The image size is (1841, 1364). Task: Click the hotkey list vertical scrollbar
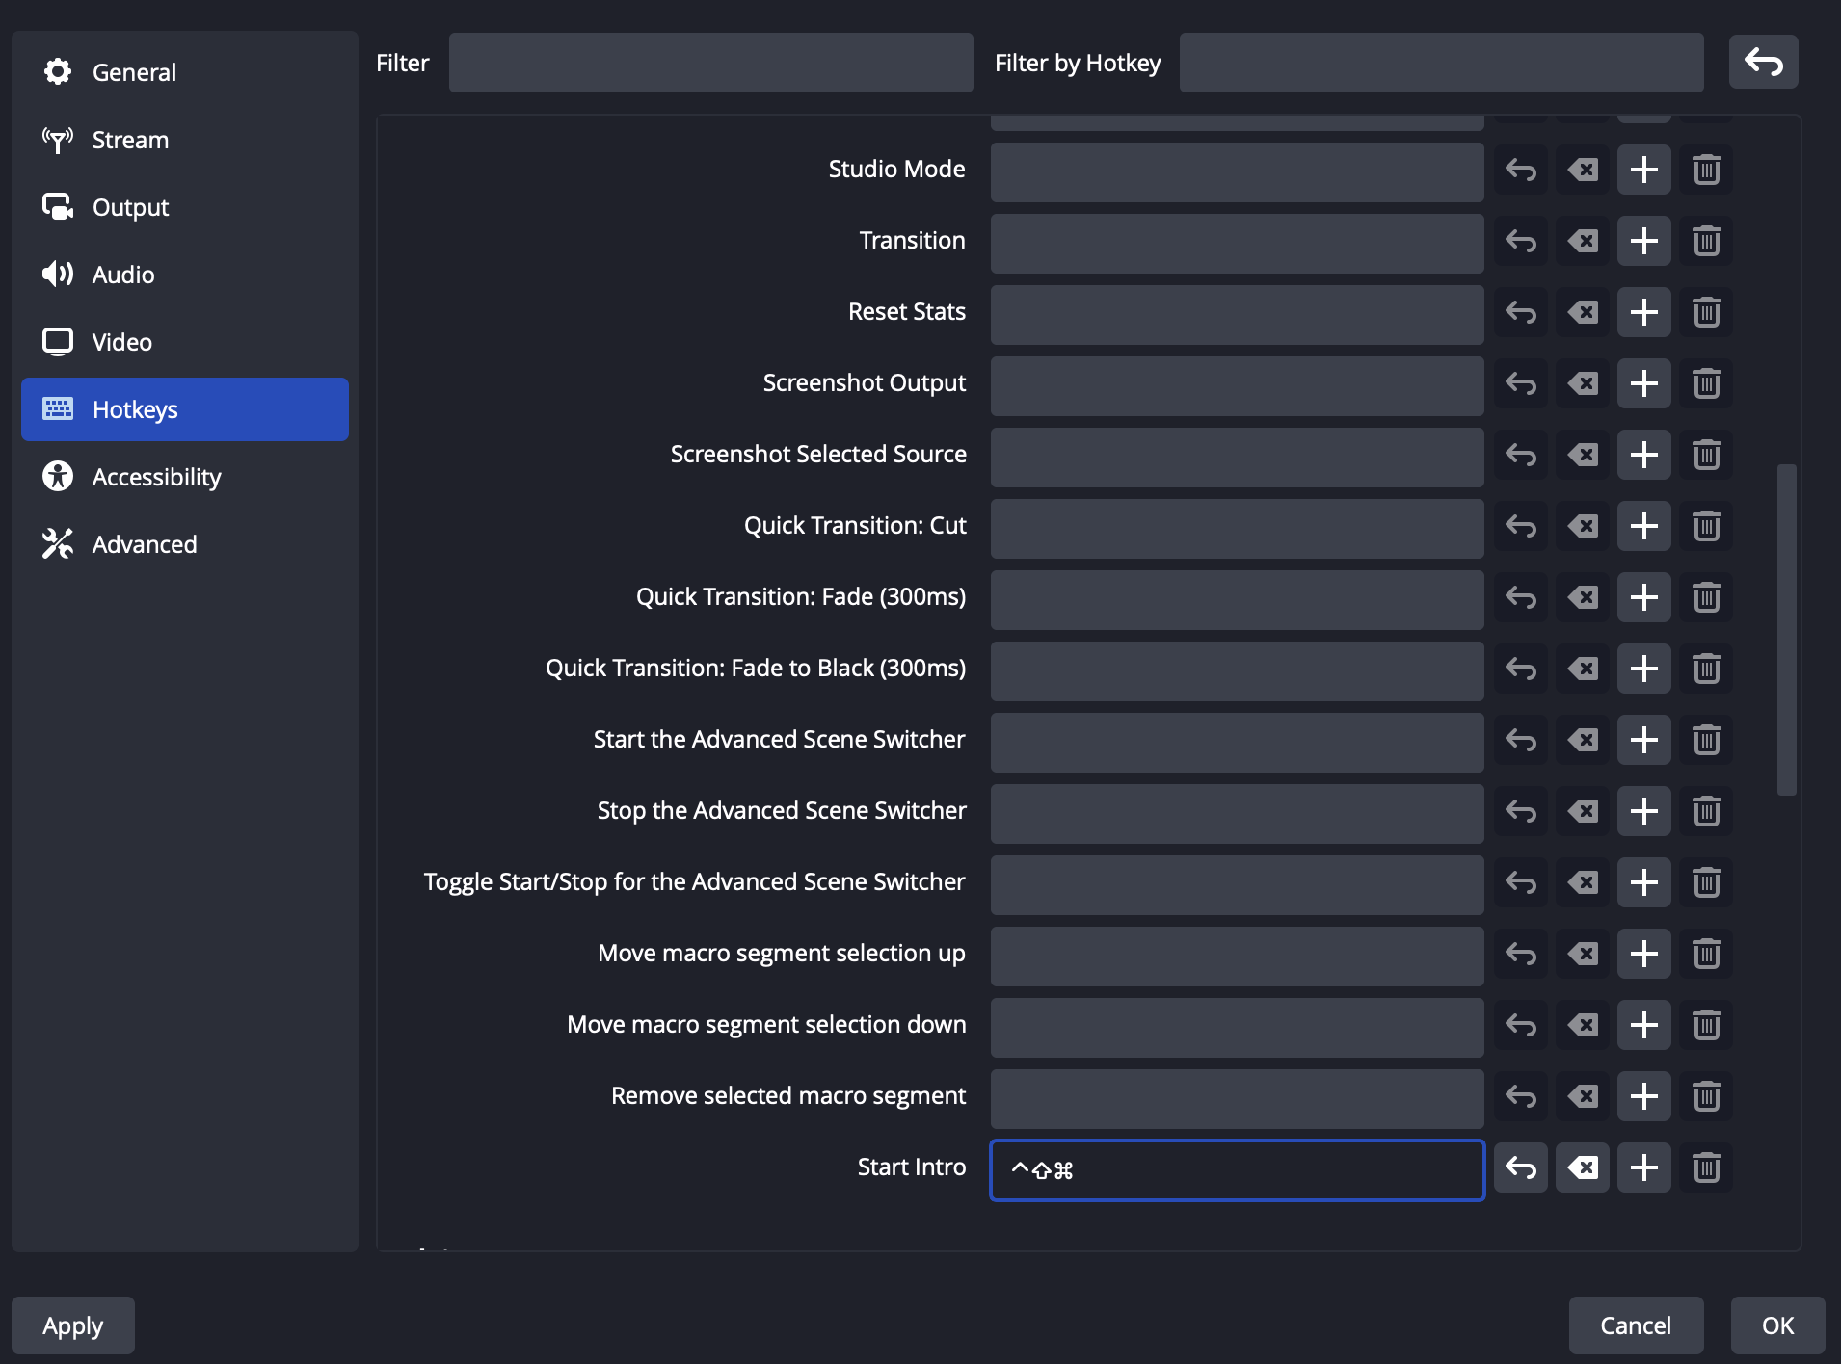point(1786,630)
